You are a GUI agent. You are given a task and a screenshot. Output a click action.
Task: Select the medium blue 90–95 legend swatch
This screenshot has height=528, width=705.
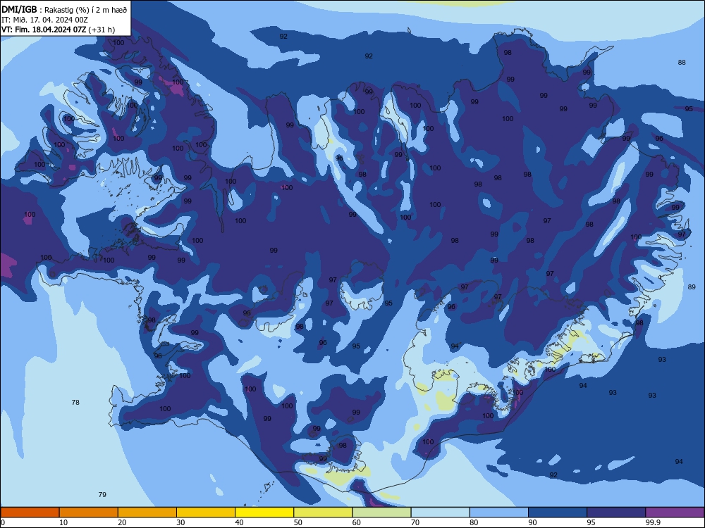(x=558, y=513)
